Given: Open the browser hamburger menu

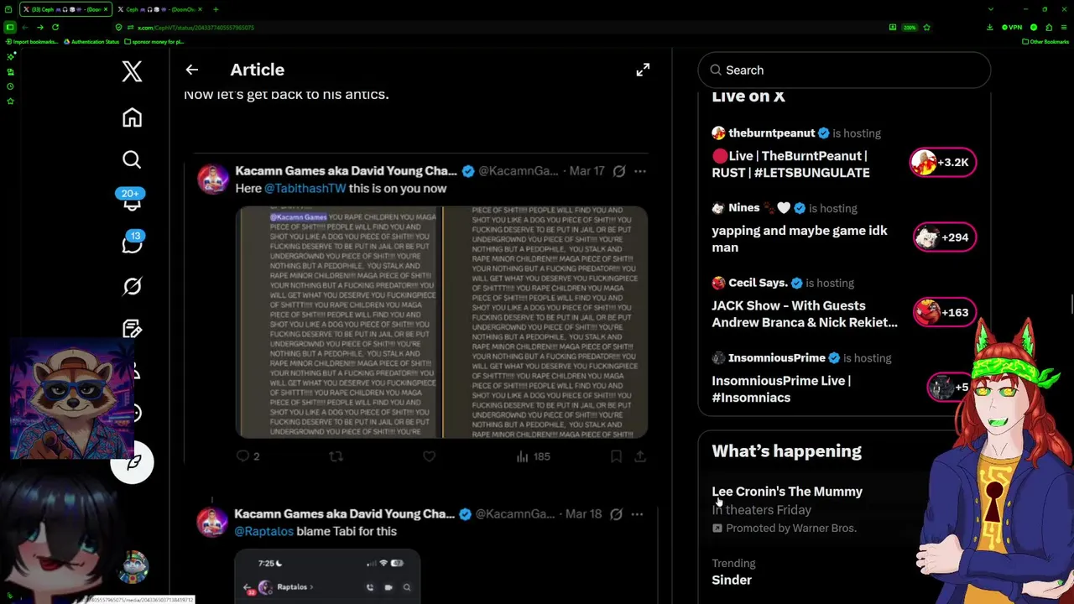Looking at the screenshot, I should pyautogui.click(x=1063, y=27).
